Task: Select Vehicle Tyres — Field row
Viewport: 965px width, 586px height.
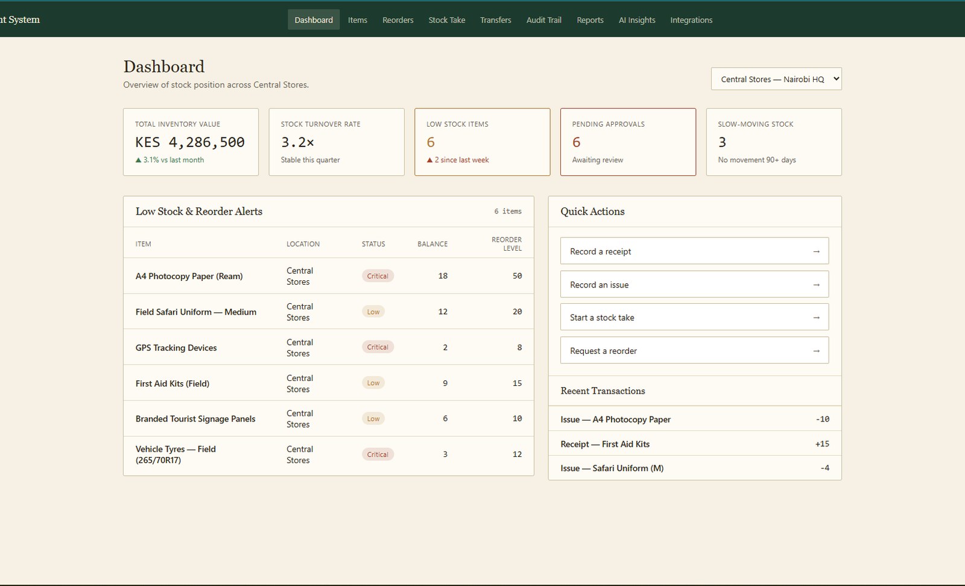Action: (329, 455)
